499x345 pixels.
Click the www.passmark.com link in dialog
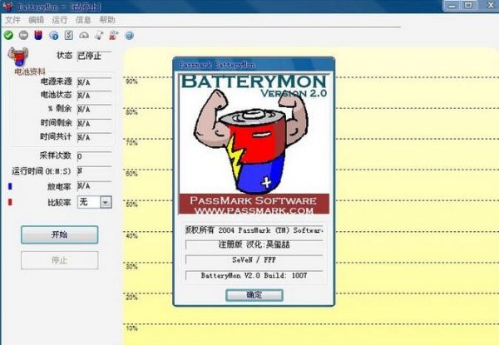click(254, 211)
